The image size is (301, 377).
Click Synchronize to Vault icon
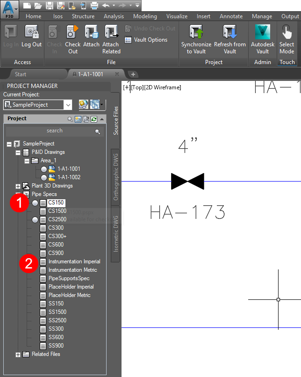(196, 32)
